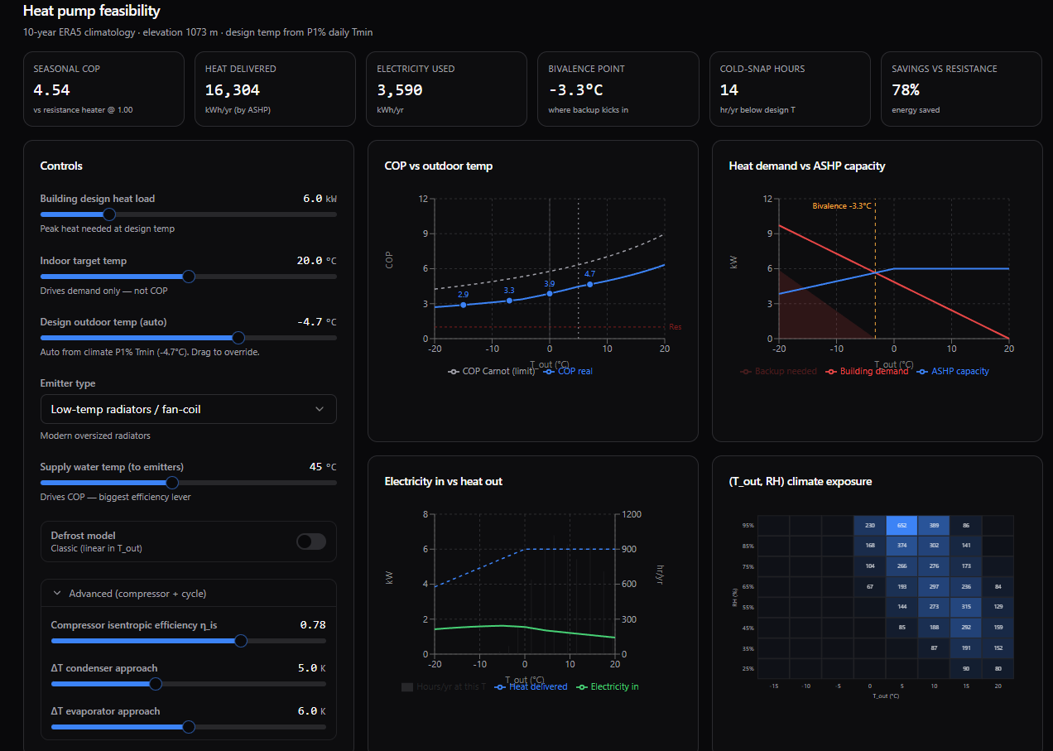Click the Indoor target temp slider handle
This screenshot has height=751, width=1053.
pos(189,277)
